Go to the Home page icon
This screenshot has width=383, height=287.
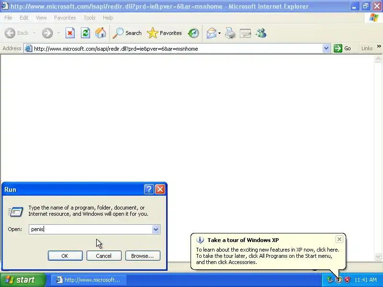coord(101,33)
